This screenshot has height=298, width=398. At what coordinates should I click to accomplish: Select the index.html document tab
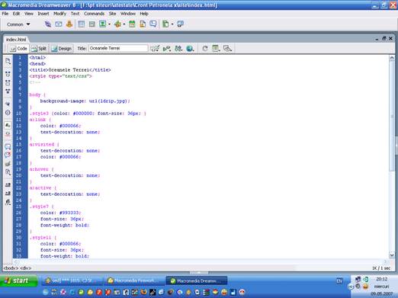point(16,40)
